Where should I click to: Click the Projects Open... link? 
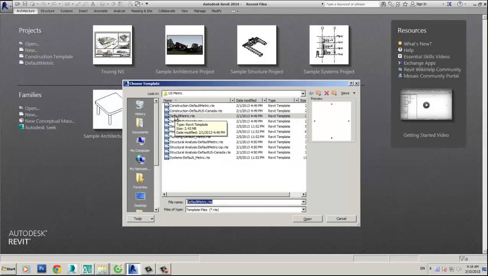coord(32,44)
